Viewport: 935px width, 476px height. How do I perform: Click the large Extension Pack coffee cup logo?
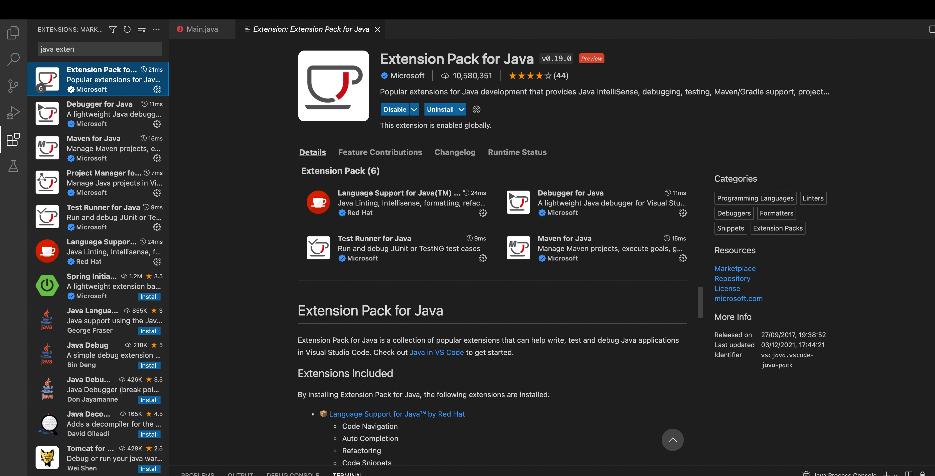(334, 86)
